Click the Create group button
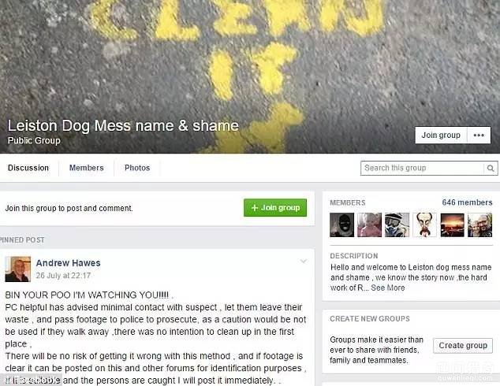Viewport: 500px width, 386px height. point(463,346)
